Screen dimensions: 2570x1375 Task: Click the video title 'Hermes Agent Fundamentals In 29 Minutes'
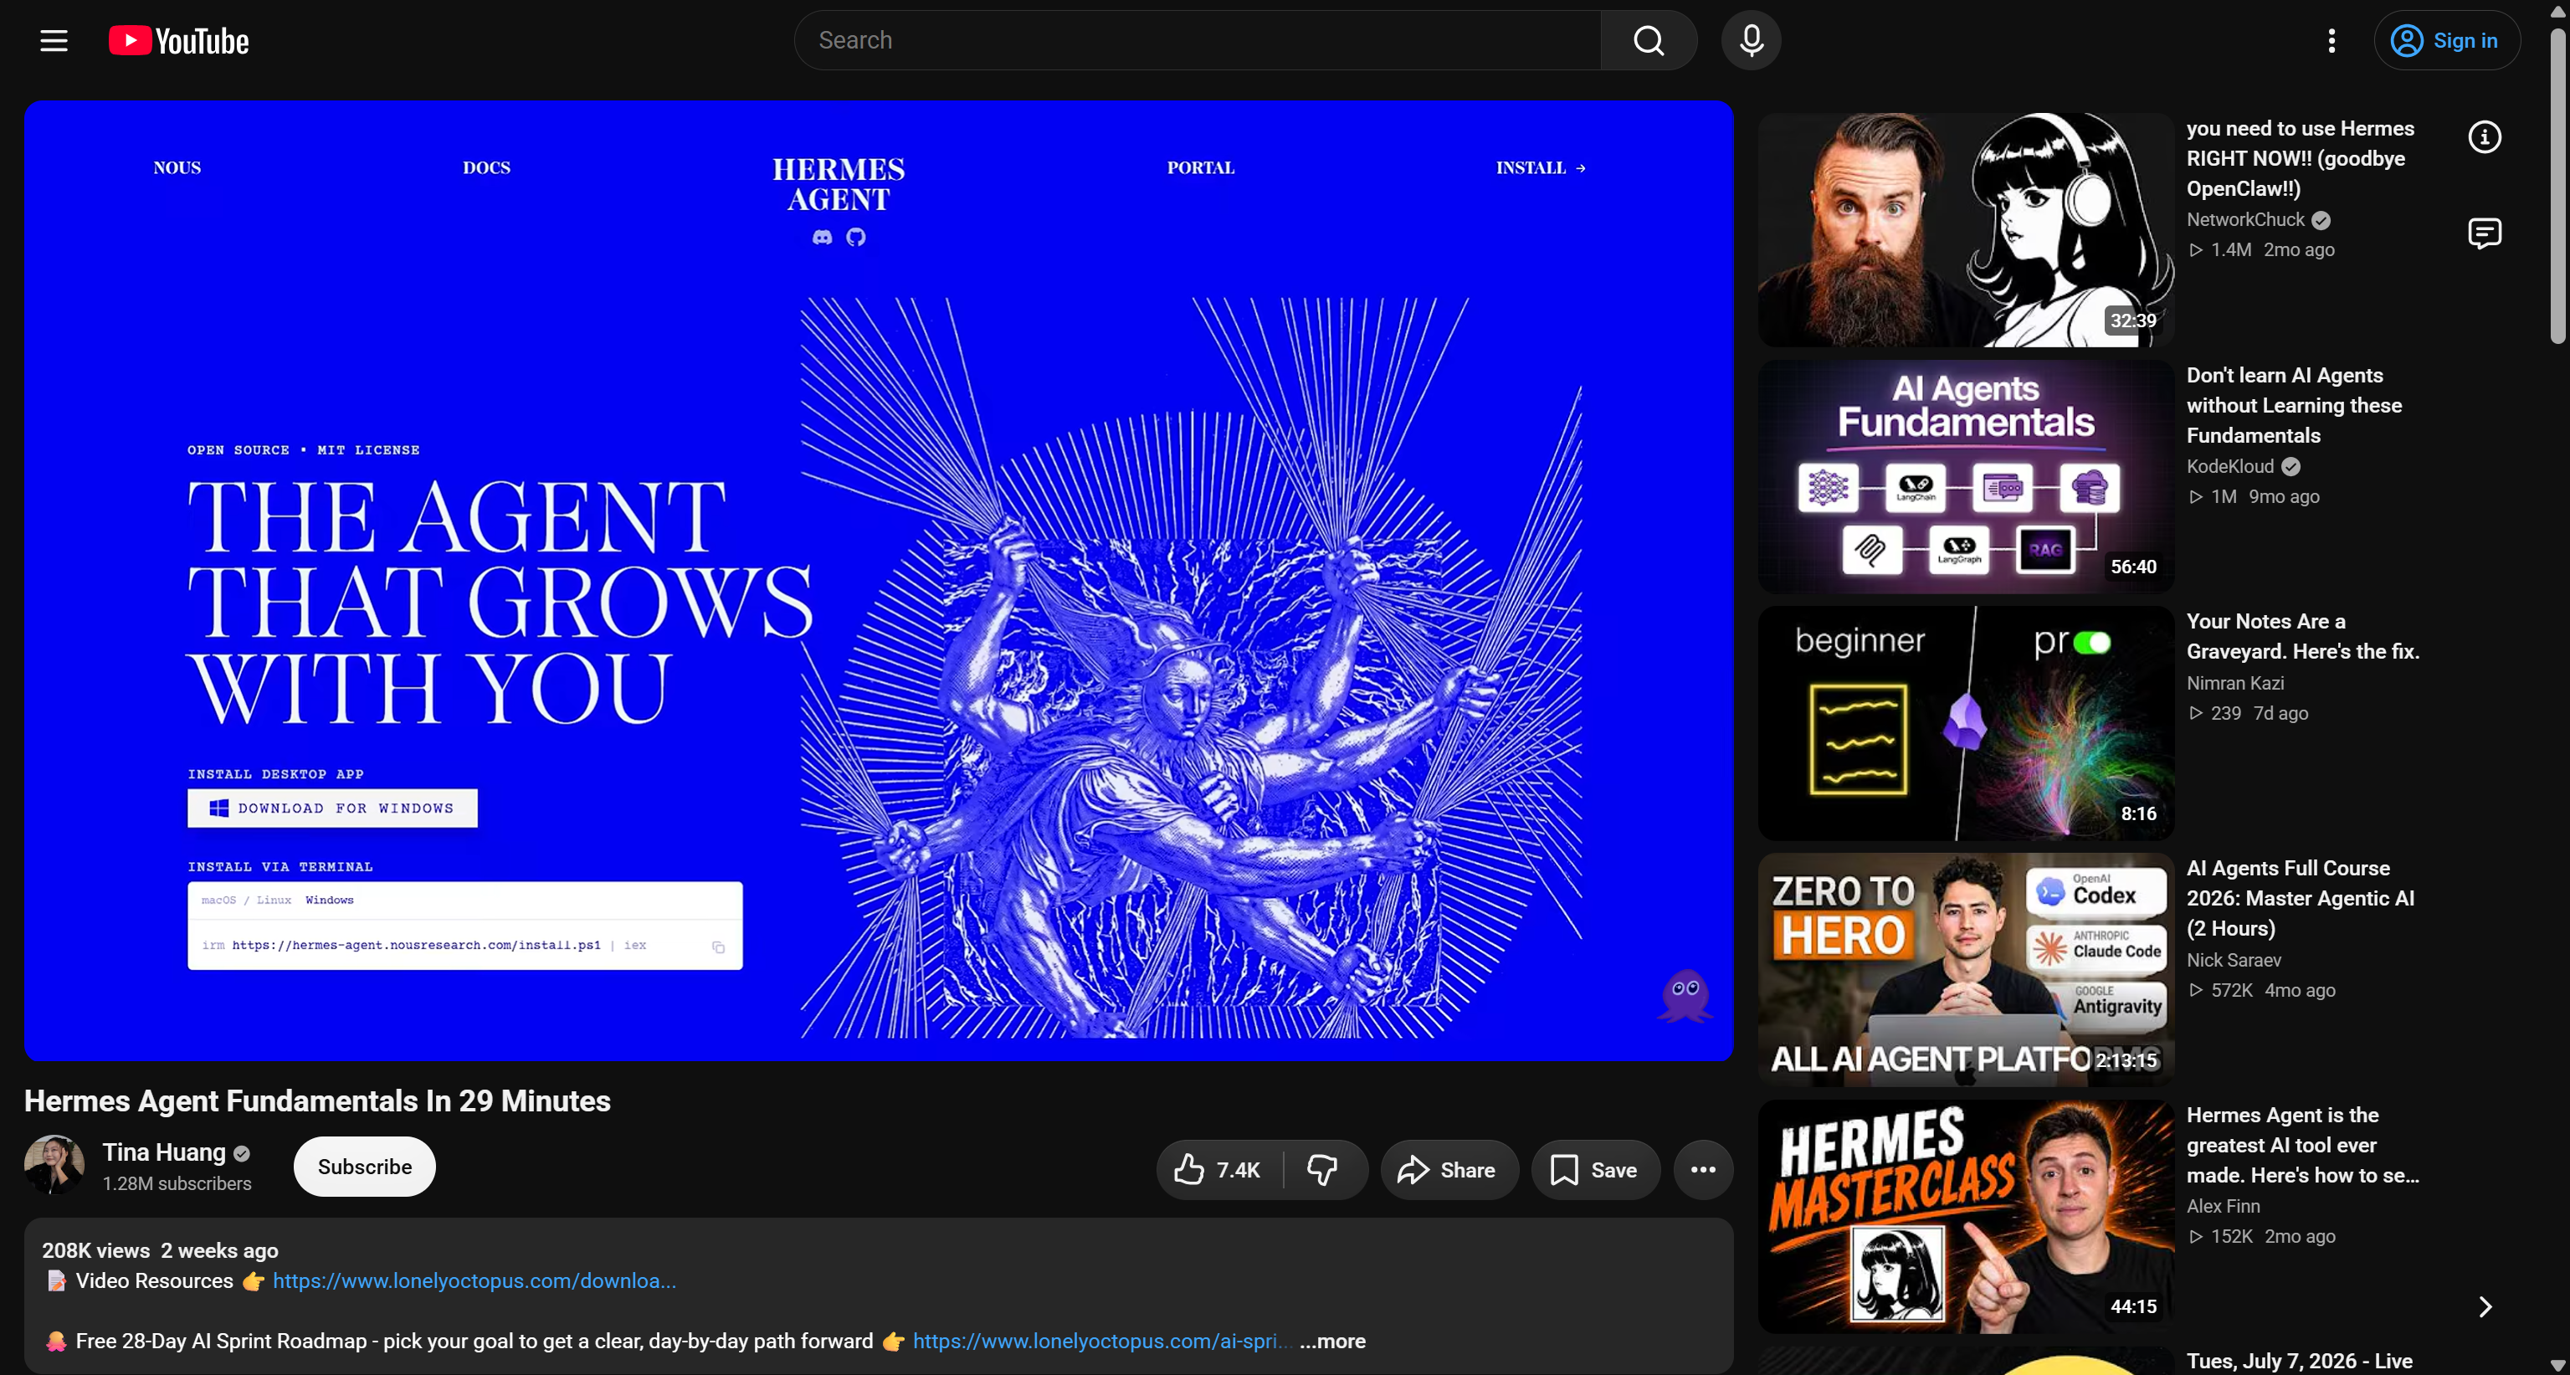pyautogui.click(x=317, y=1101)
